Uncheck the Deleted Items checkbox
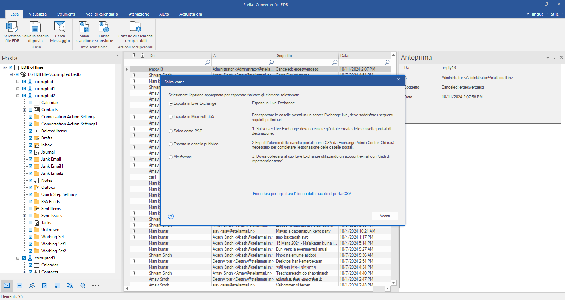 coord(31,131)
